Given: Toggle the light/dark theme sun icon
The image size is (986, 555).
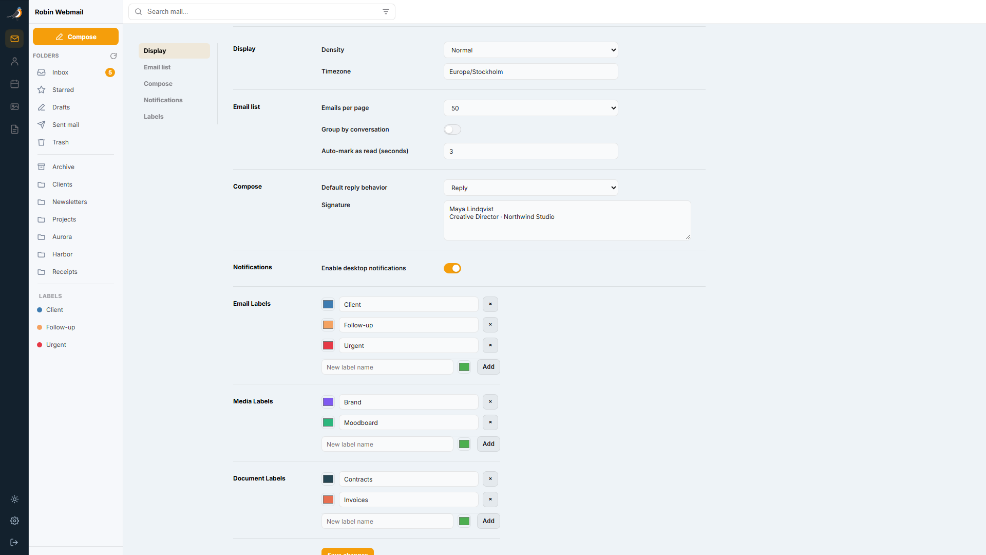Looking at the screenshot, I should 14,499.
